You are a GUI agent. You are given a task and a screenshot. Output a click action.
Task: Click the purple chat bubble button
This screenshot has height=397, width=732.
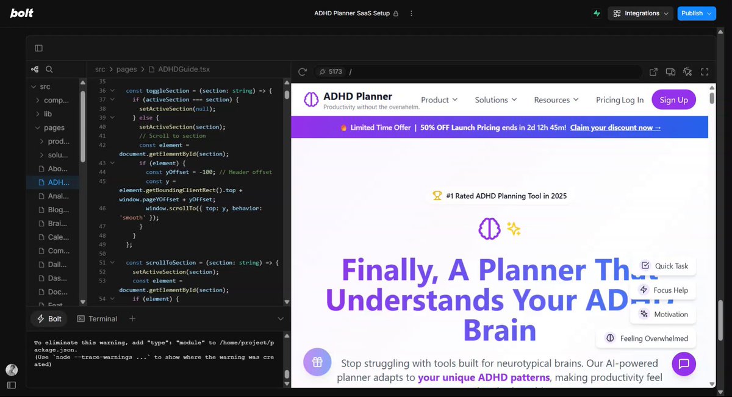(684, 364)
